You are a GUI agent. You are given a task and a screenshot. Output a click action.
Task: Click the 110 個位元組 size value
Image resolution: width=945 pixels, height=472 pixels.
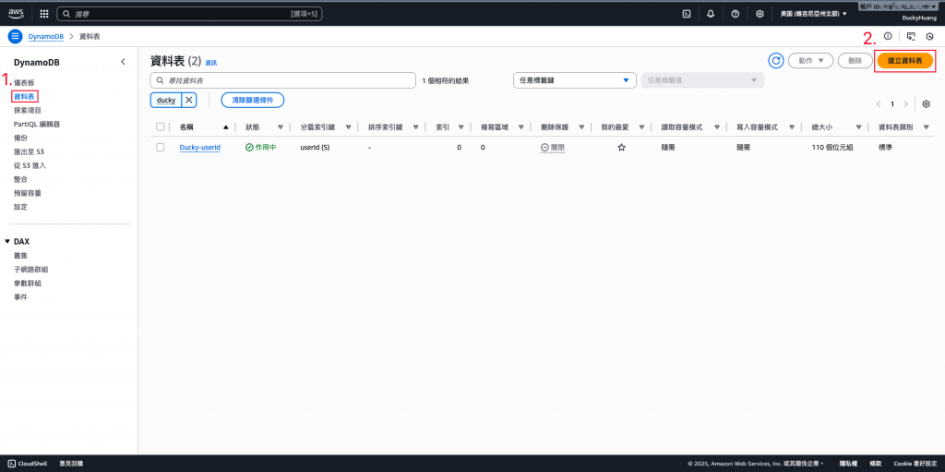tap(831, 147)
